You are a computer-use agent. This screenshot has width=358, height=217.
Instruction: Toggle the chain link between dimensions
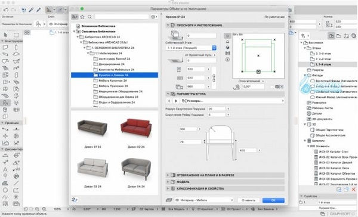[x=214, y=78]
